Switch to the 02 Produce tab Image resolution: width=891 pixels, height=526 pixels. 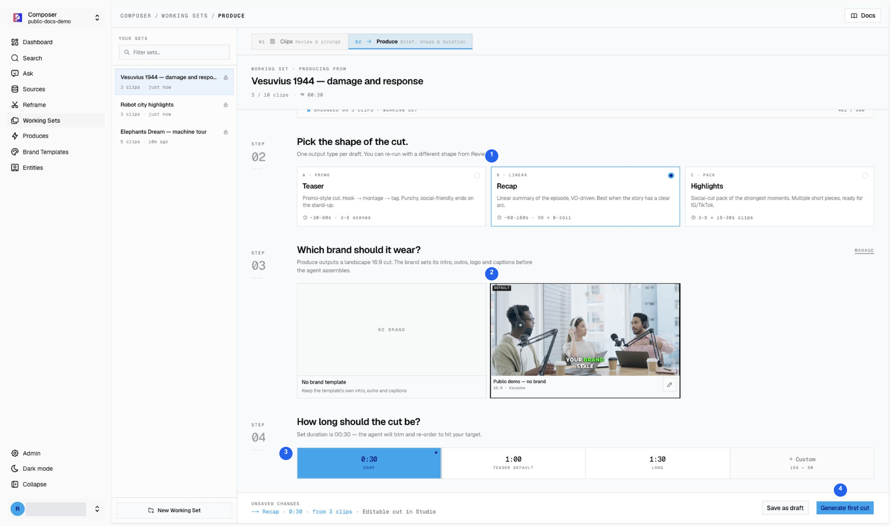click(410, 42)
